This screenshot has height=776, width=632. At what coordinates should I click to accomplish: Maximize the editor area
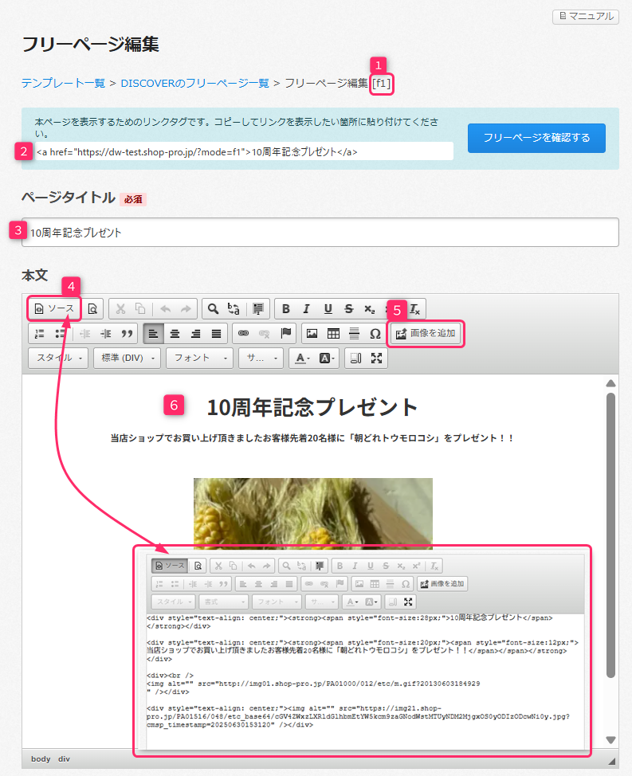376,358
